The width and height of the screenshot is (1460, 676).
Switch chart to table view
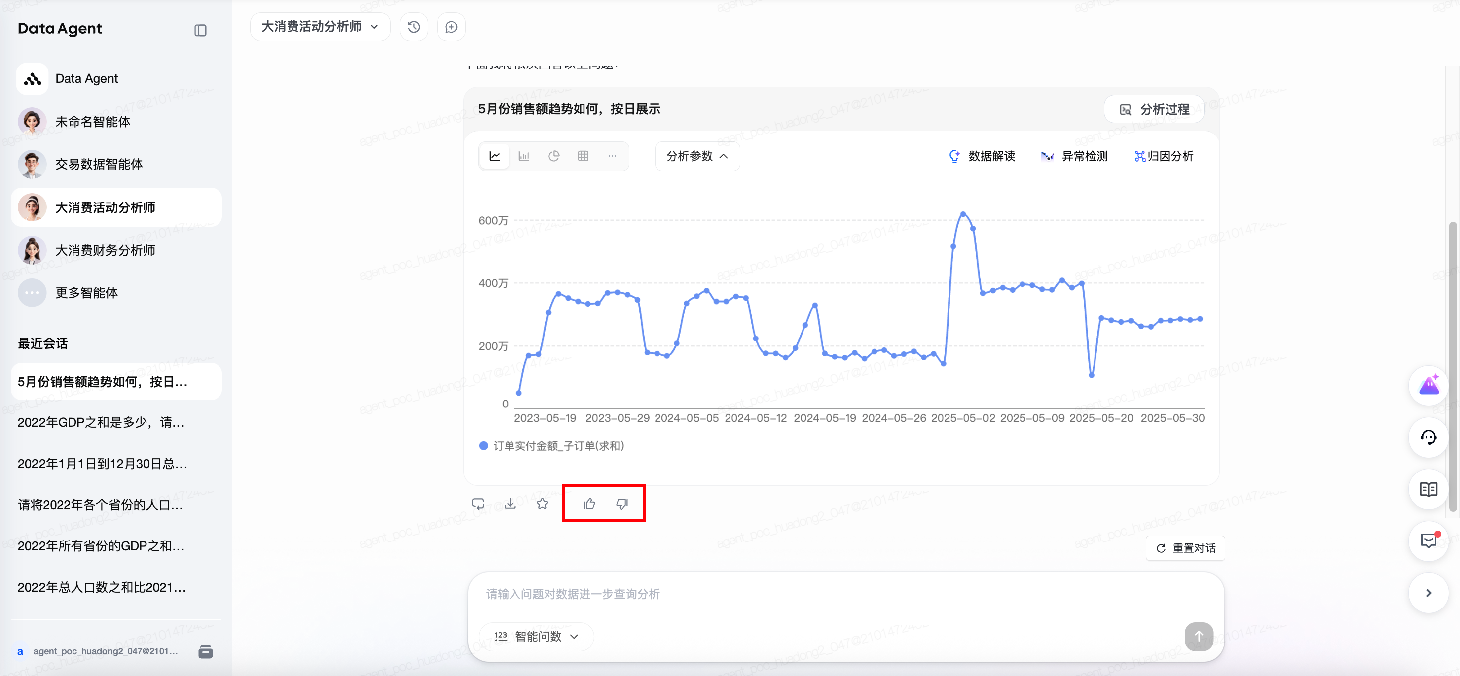[x=583, y=156]
